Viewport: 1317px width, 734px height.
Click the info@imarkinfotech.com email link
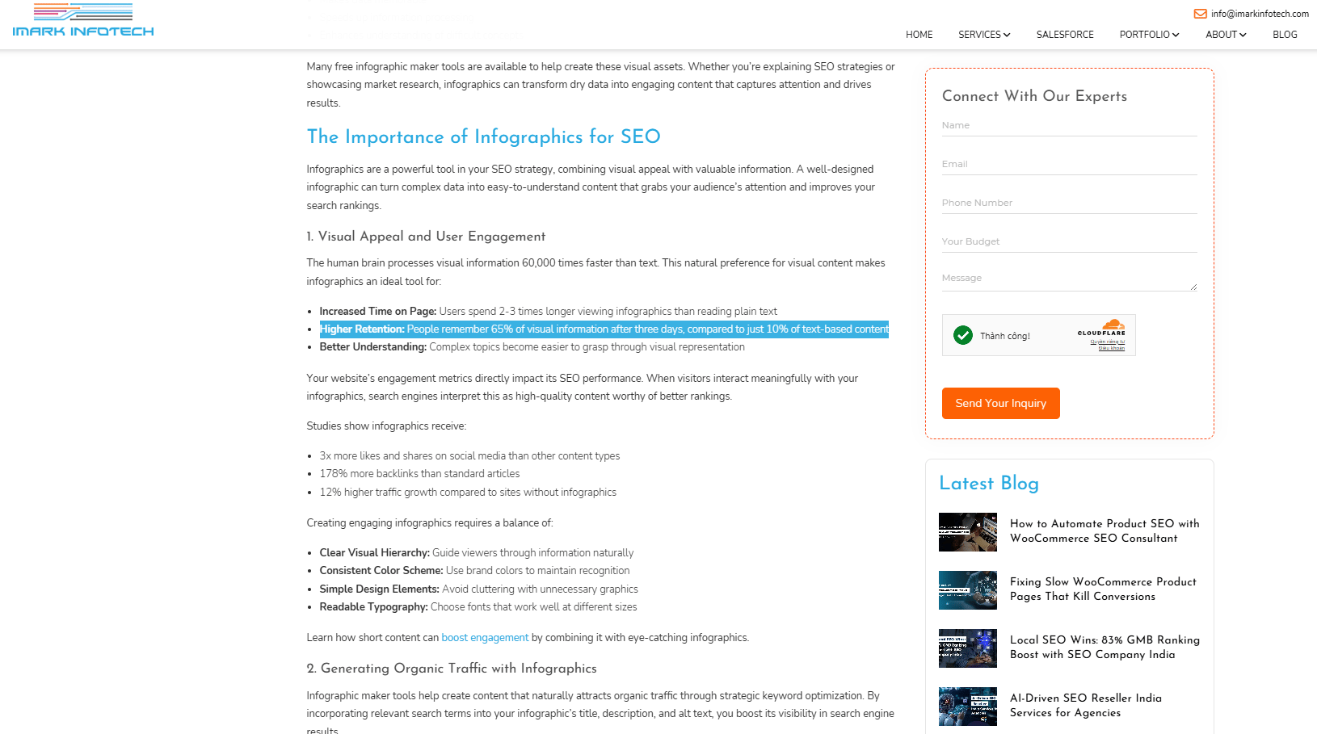point(1260,14)
